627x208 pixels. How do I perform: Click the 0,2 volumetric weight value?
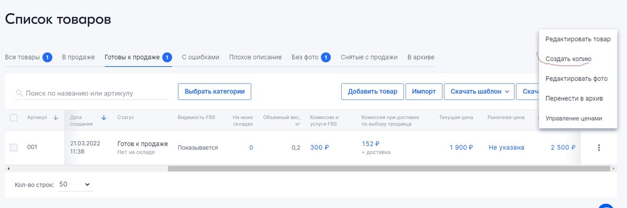click(x=296, y=148)
